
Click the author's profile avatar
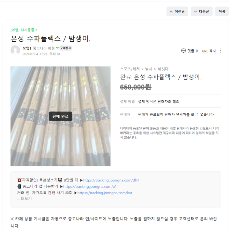15,50
